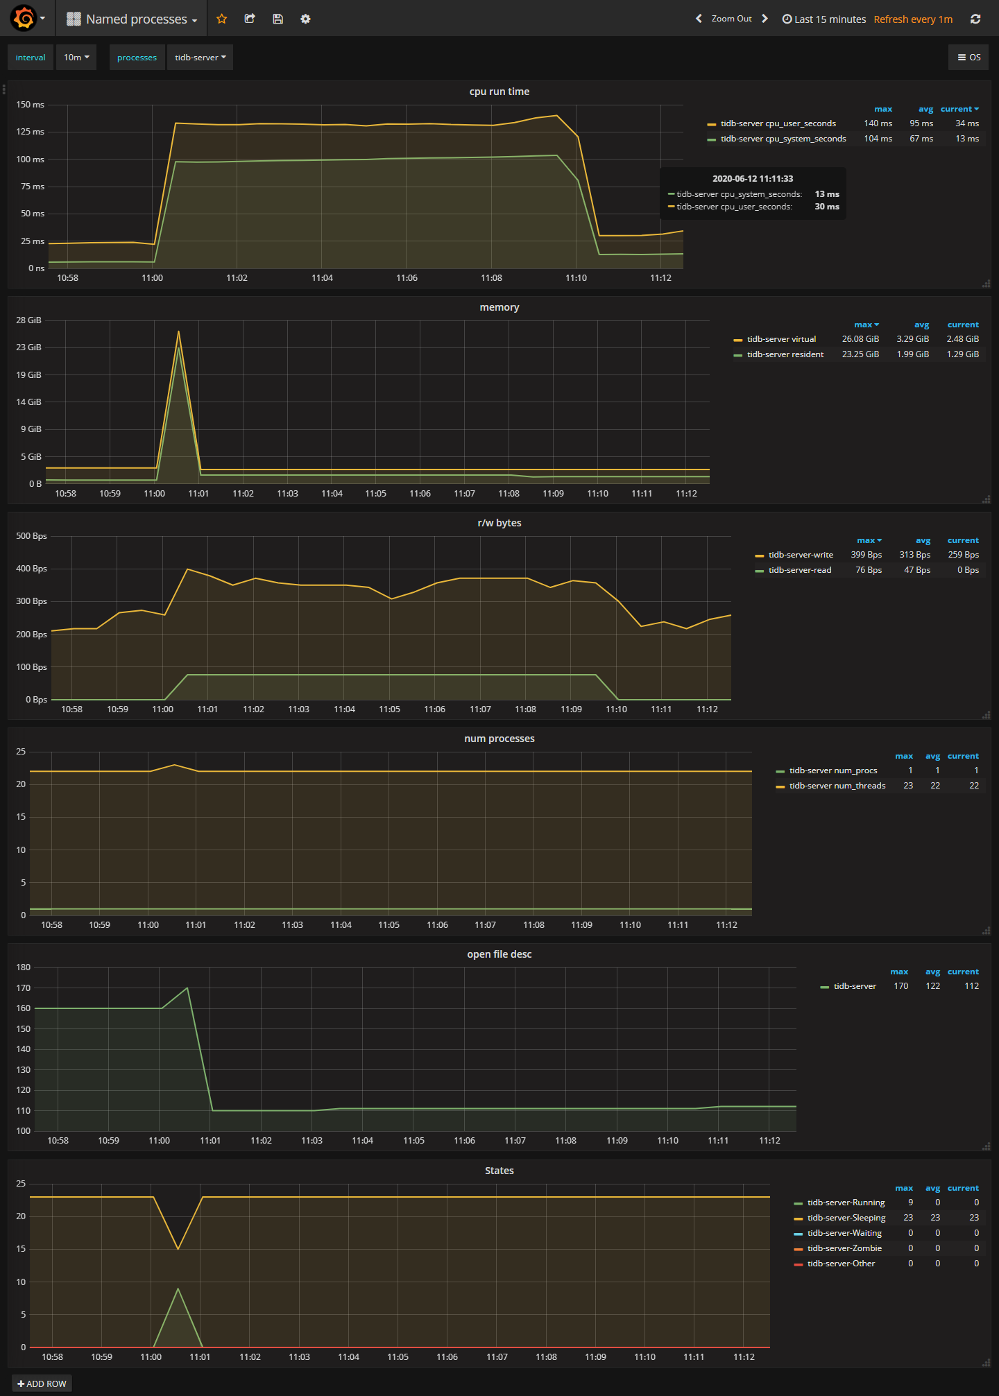Open the r/w bytes panel title menu
Image resolution: width=999 pixels, height=1396 pixels.
click(499, 523)
